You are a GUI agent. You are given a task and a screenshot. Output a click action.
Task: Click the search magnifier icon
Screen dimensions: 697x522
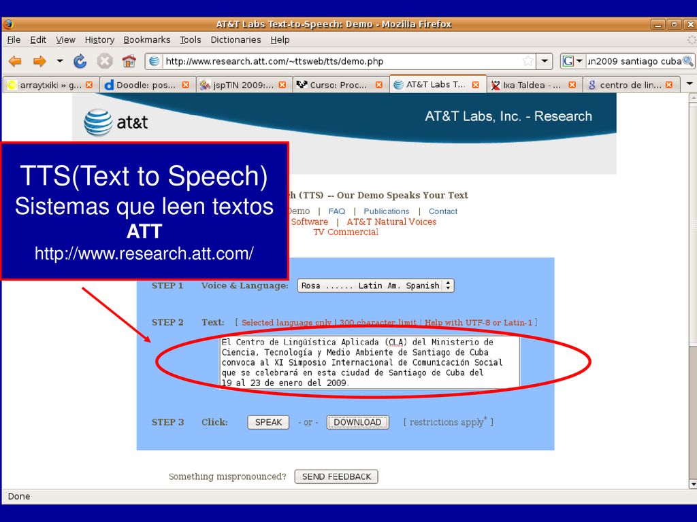[687, 60]
